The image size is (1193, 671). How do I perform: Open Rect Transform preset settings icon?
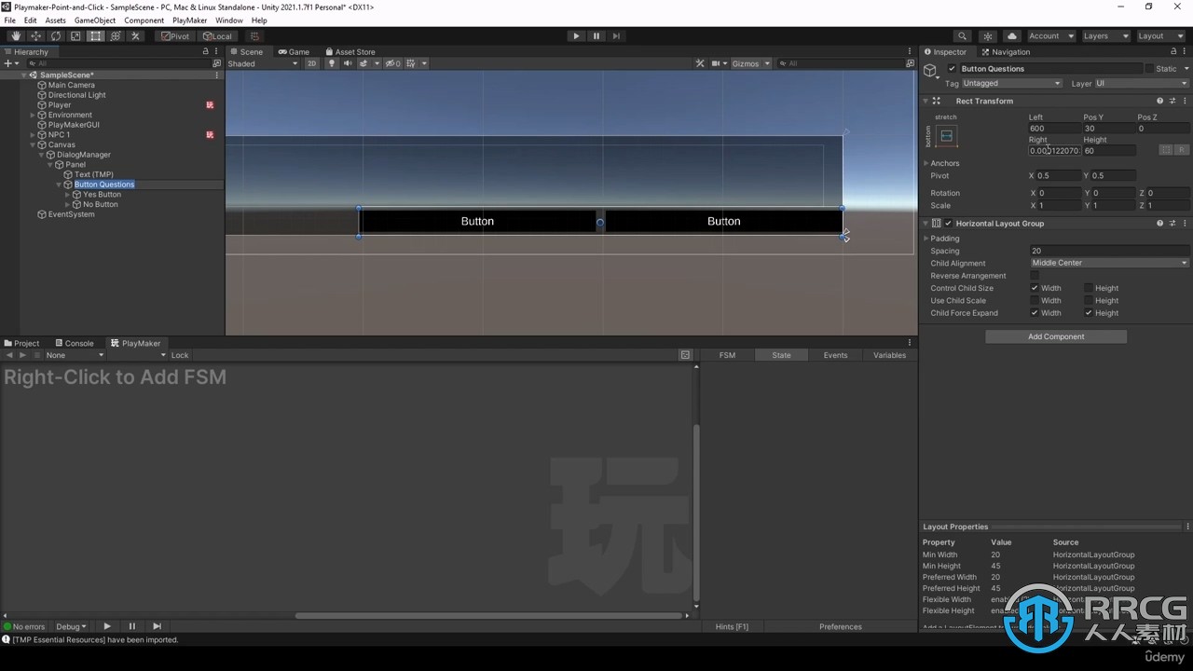(x=1172, y=101)
